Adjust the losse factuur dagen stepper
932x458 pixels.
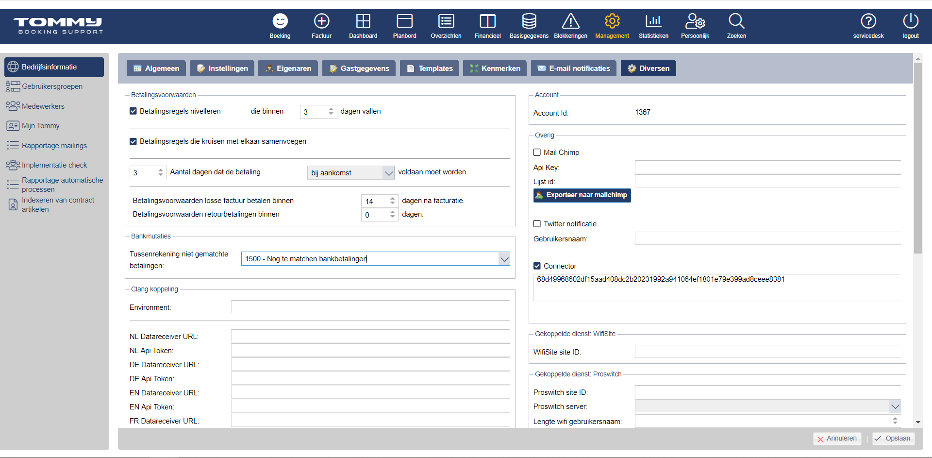tap(392, 201)
